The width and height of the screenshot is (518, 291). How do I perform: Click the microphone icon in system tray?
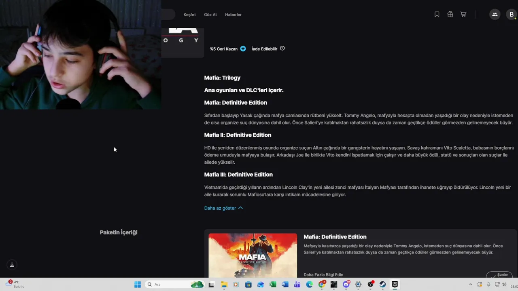(488, 285)
